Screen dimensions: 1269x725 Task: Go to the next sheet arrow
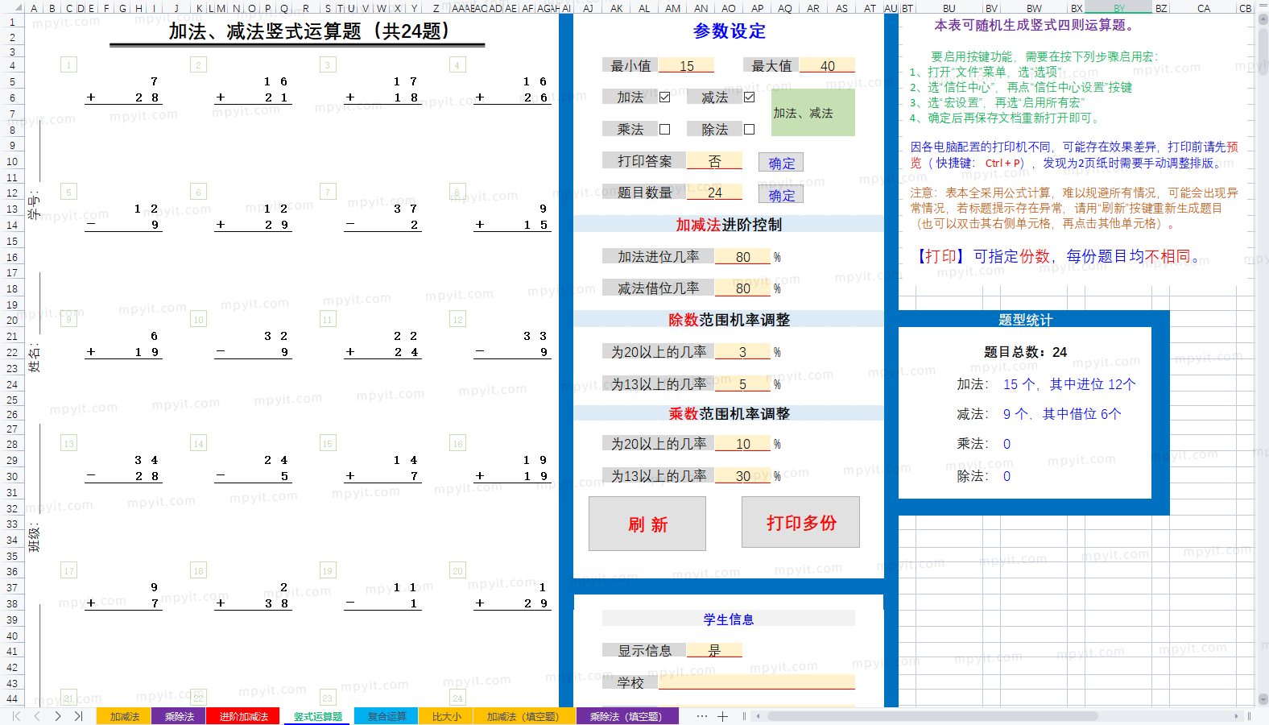coord(58,716)
